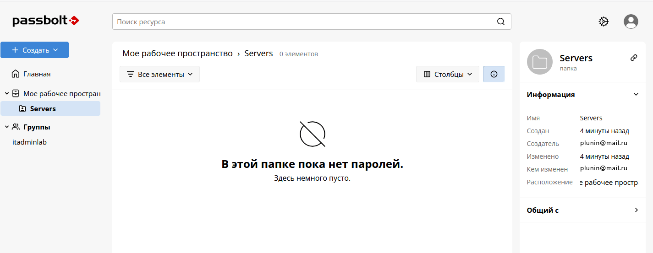Screen dimensions: 653x253
Task: Open the Создать dropdown button
Action: [x=34, y=50]
